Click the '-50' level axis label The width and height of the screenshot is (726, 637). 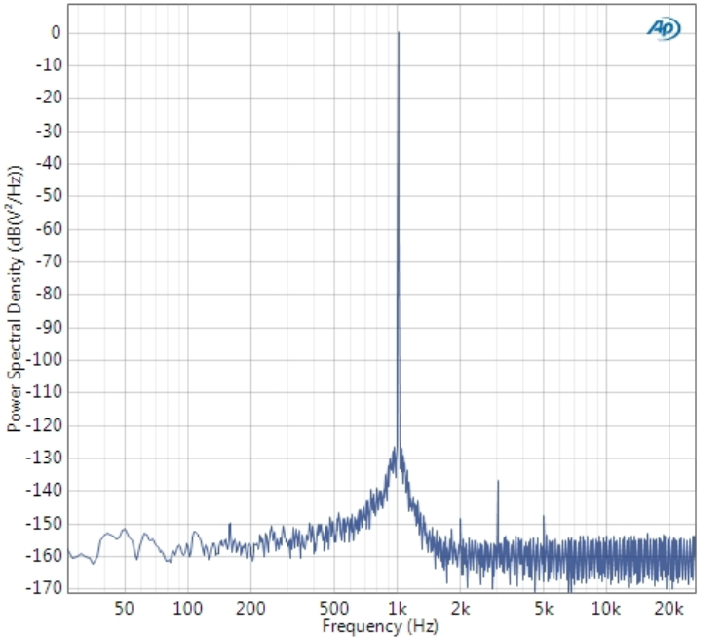point(49,196)
